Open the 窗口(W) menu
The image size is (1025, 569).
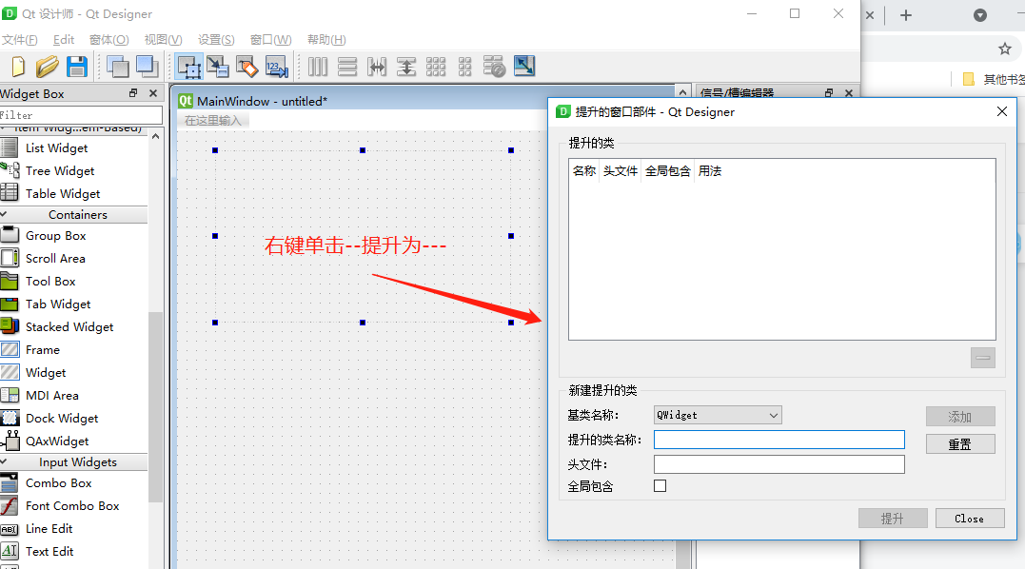click(270, 40)
